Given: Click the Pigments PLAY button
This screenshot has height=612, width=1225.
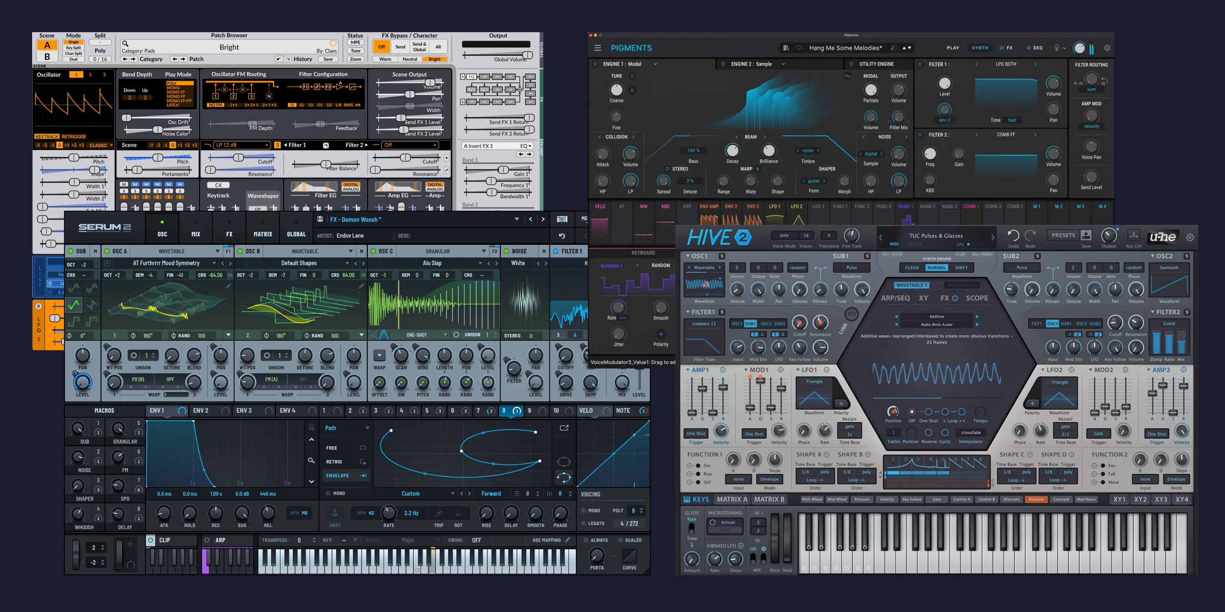Looking at the screenshot, I should tap(952, 48).
